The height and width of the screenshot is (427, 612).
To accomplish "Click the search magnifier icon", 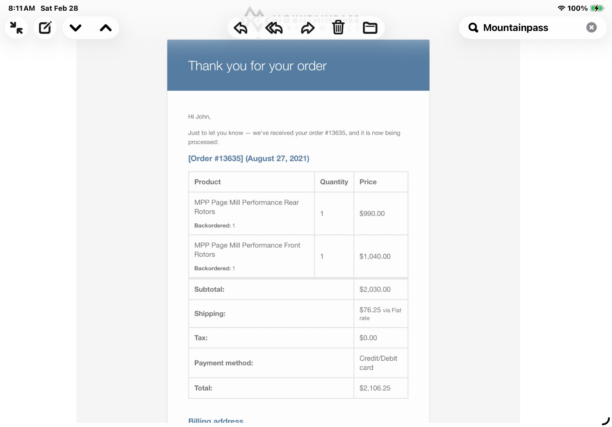I will 473,28.
